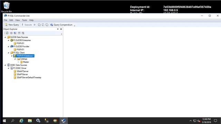The height and width of the screenshot is (124, 221).
Task: Click the New Query toolbar button
Action: pyautogui.click(x=12, y=25)
